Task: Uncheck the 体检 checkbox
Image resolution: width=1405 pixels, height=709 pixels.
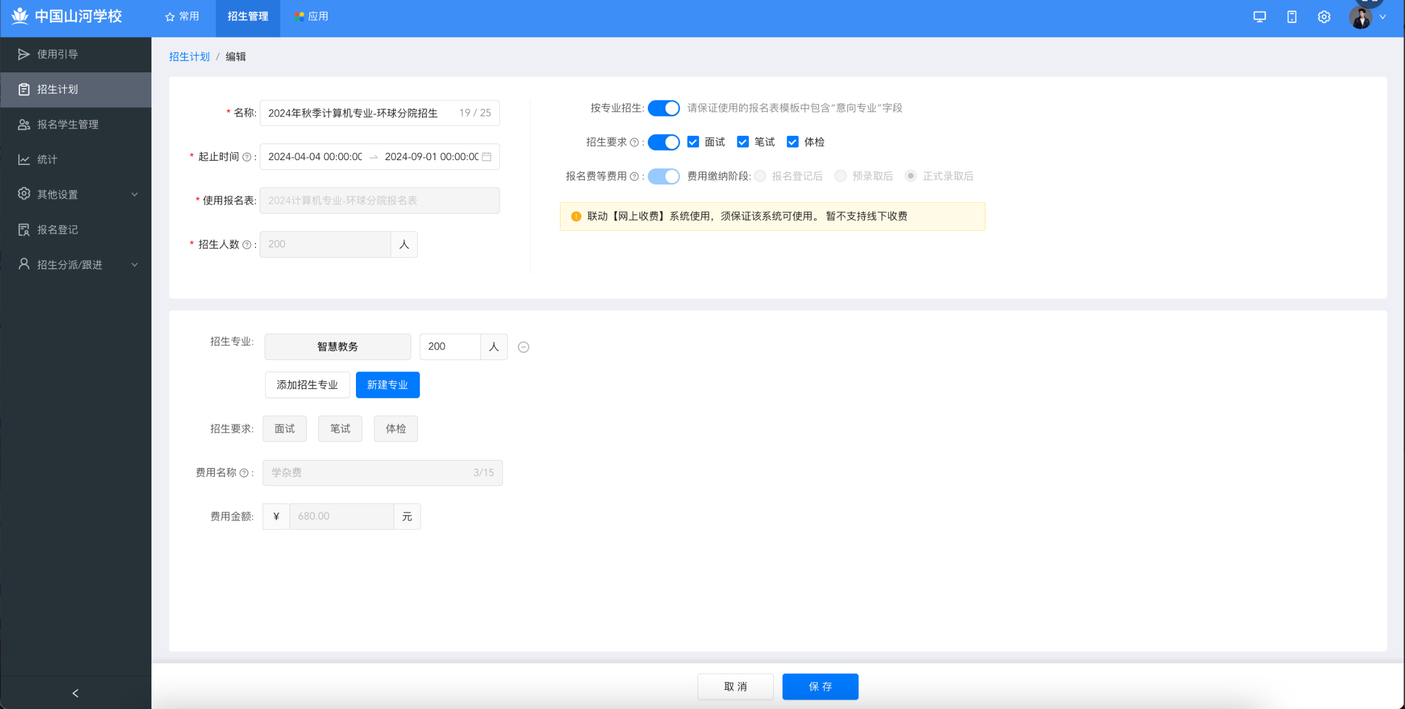Action: pos(792,142)
